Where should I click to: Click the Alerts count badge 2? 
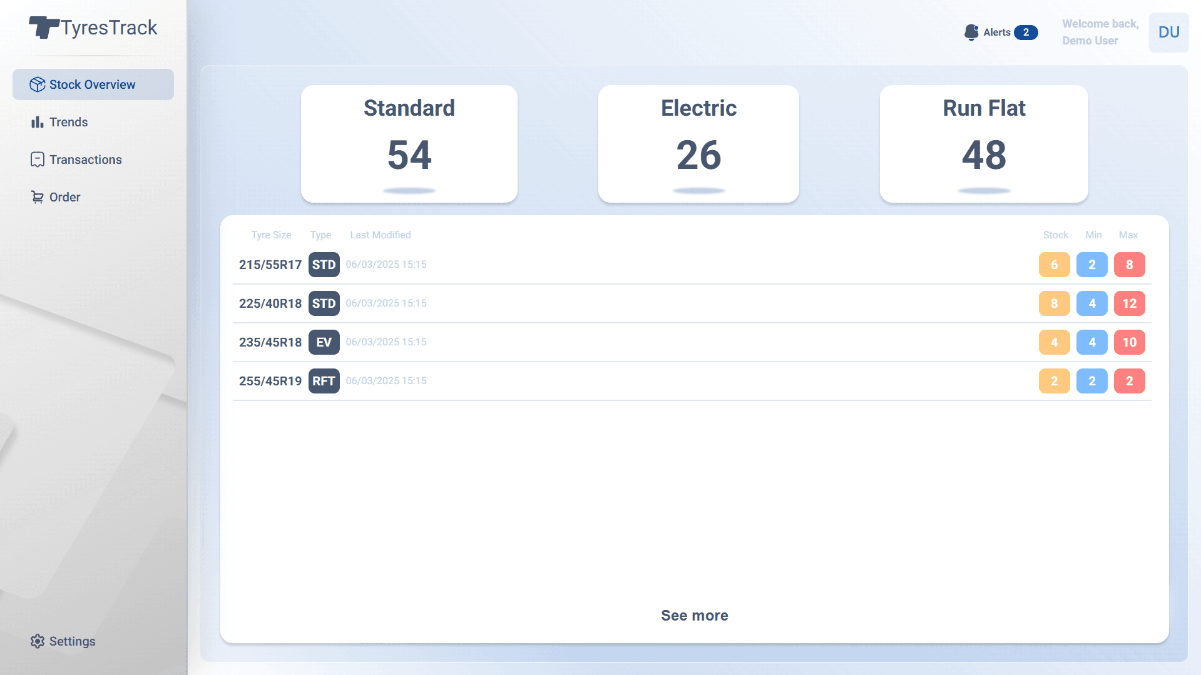1026,33
